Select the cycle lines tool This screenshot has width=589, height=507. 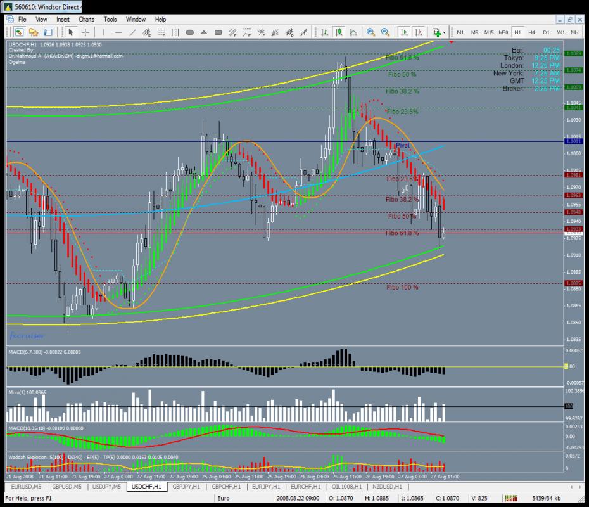tap(175, 32)
